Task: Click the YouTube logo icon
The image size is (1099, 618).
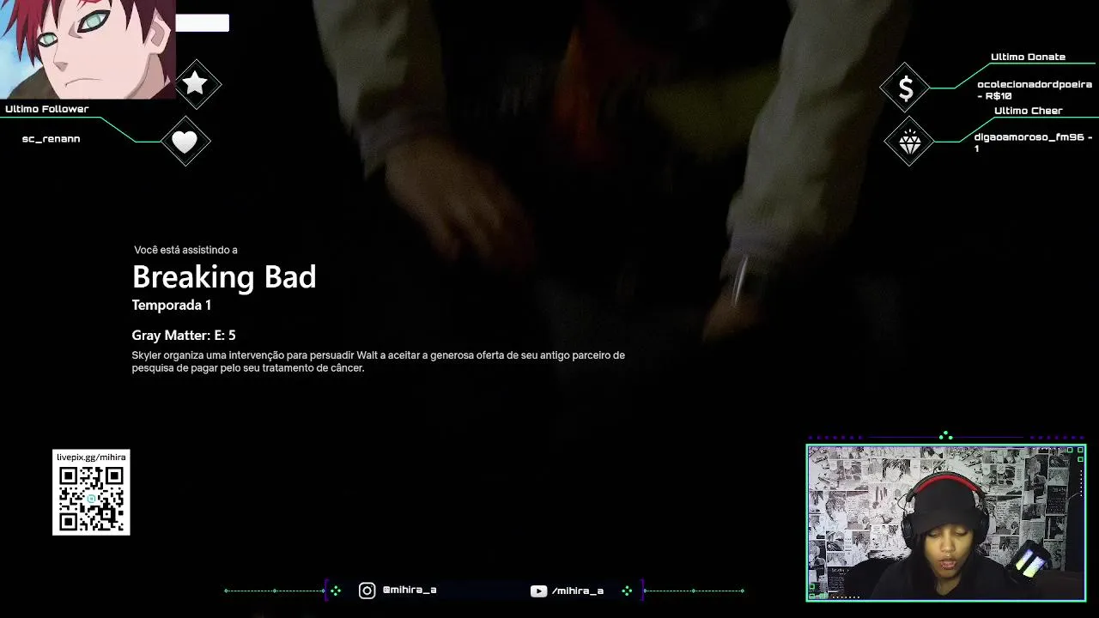Action: coord(538,591)
